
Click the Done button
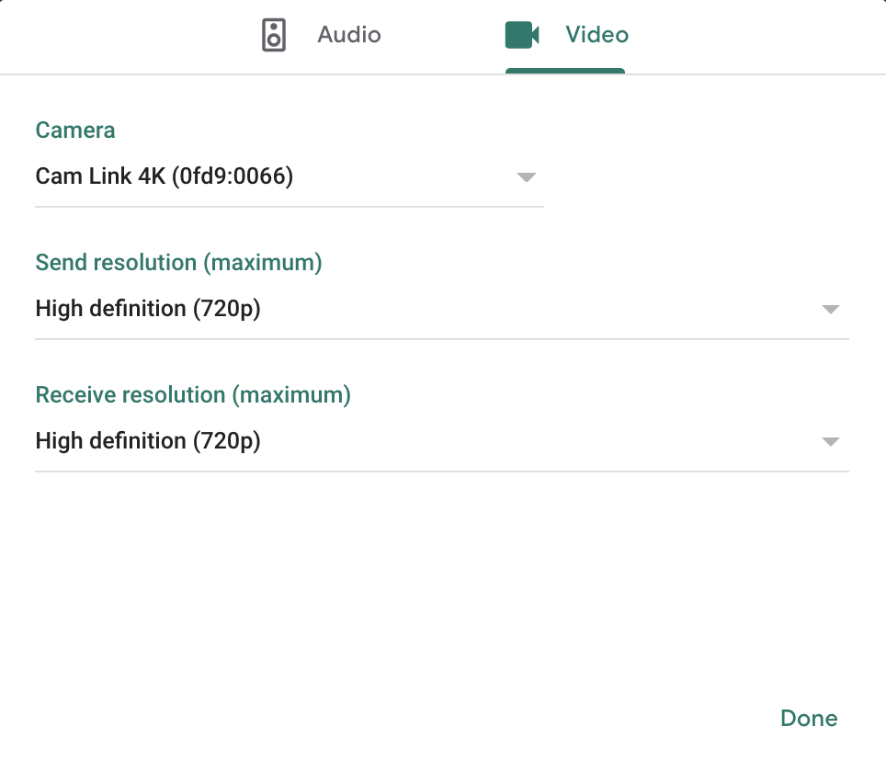coord(809,719)
